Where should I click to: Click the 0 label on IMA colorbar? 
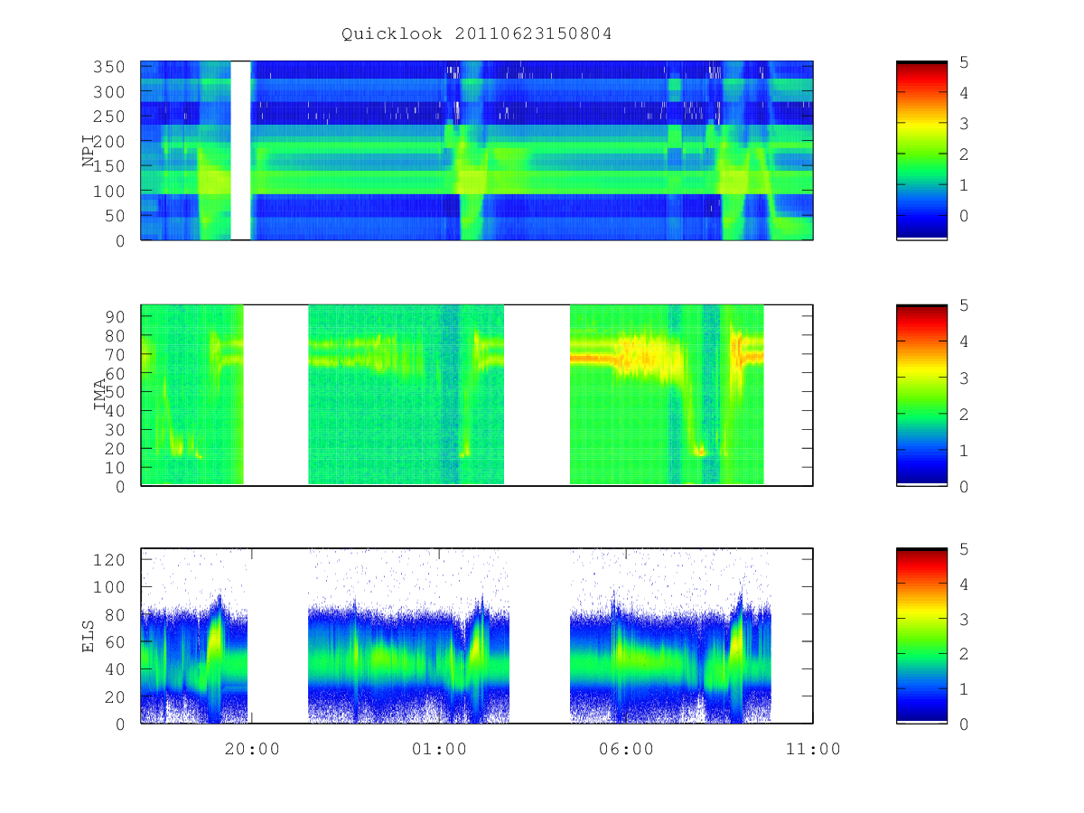click(965, 486)
